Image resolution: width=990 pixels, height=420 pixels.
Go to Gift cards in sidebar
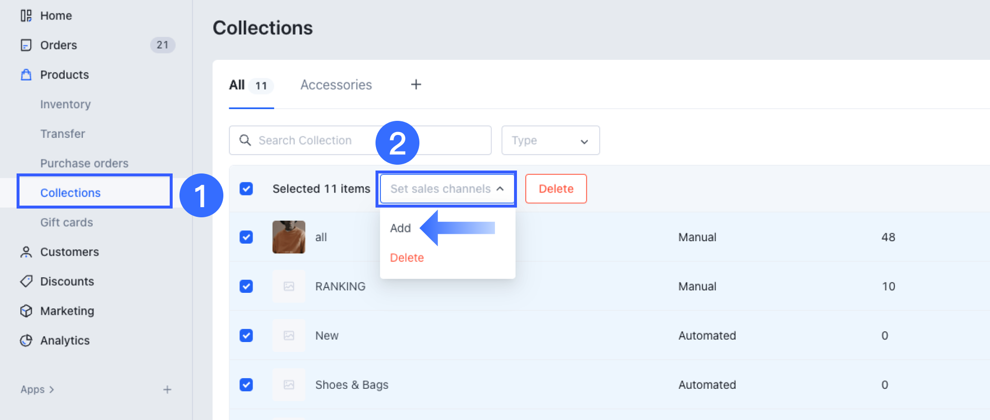pos(66,222)
